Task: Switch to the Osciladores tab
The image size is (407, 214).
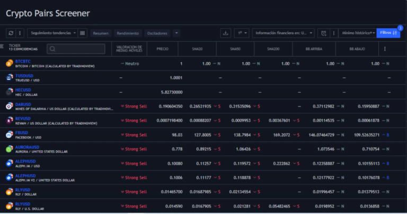Action: click(157, 33)
